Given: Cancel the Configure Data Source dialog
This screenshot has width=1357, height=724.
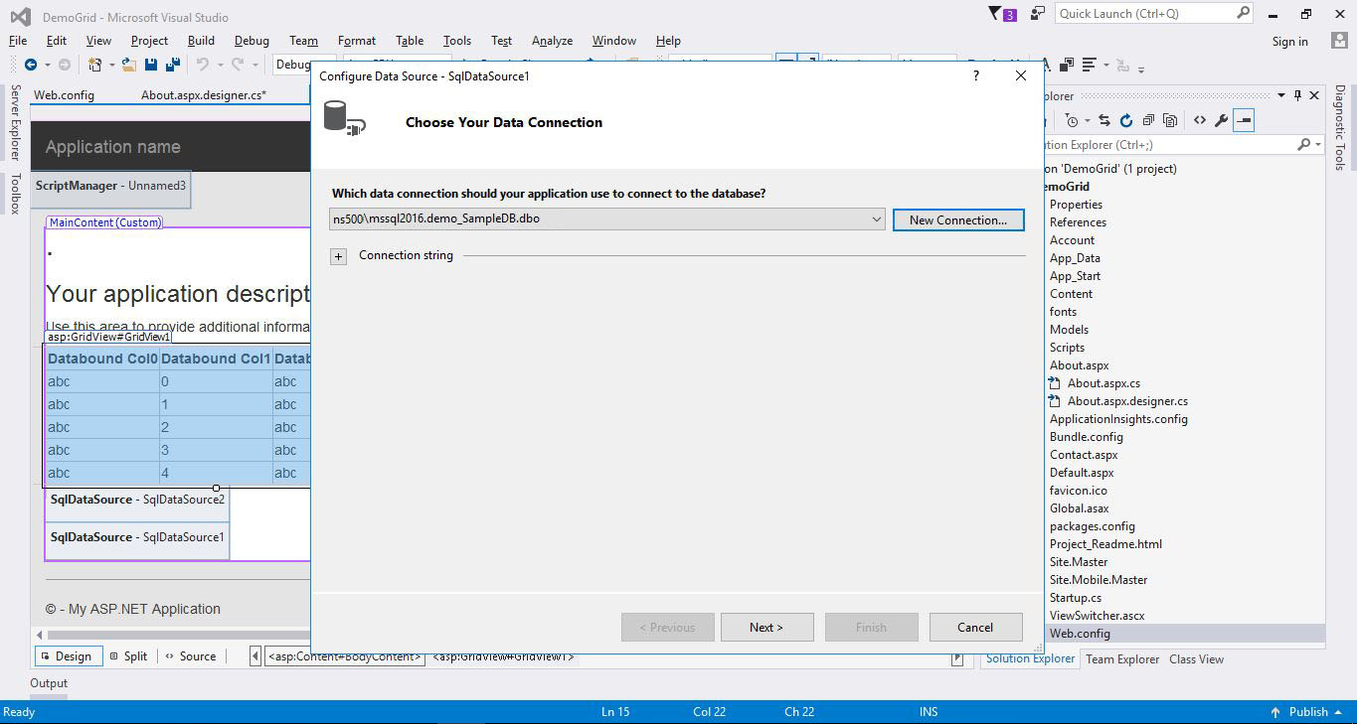Looking at the screenshot, I should point(975,628).
